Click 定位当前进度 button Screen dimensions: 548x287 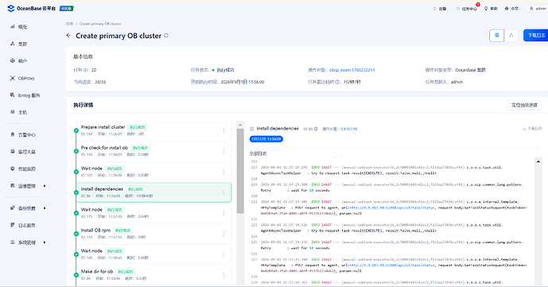[x=524, y=105]
